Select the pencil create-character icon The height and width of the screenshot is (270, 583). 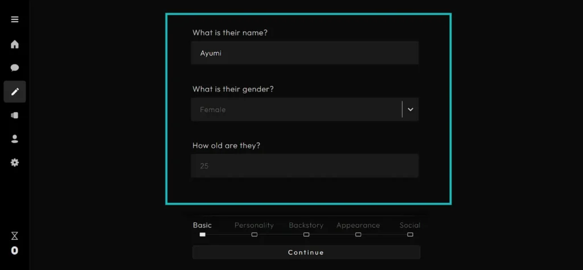(x=15, y=92)
